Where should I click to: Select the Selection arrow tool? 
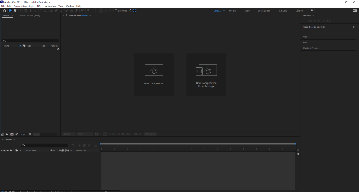(x=10, y=10)
